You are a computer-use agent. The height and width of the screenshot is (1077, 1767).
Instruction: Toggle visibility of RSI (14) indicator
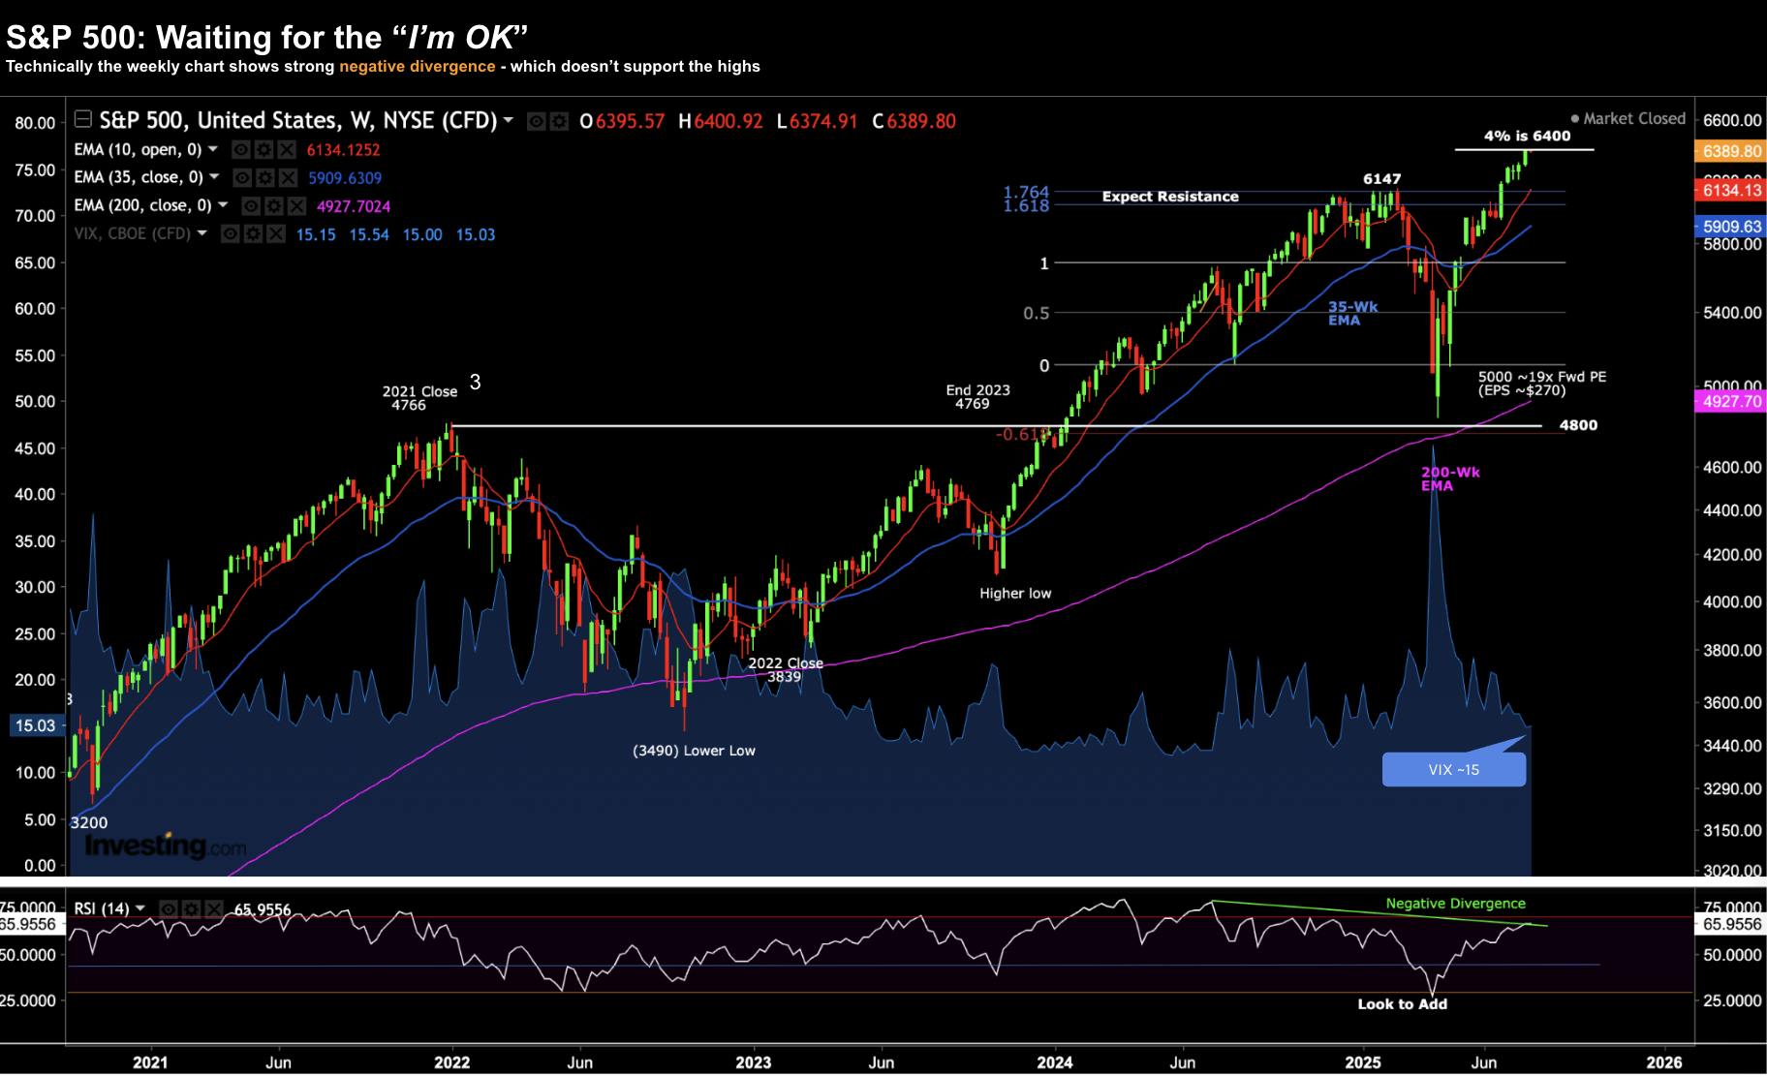click(x=168, y=909)
